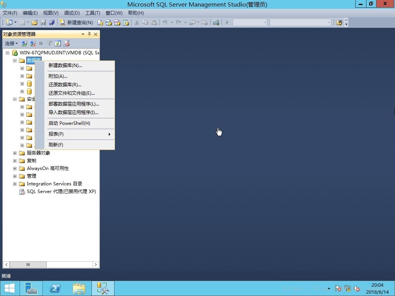Click the green Start debugging arrow
The height and width of the screenshot is (296, 395).
click(x=227, y=22)
